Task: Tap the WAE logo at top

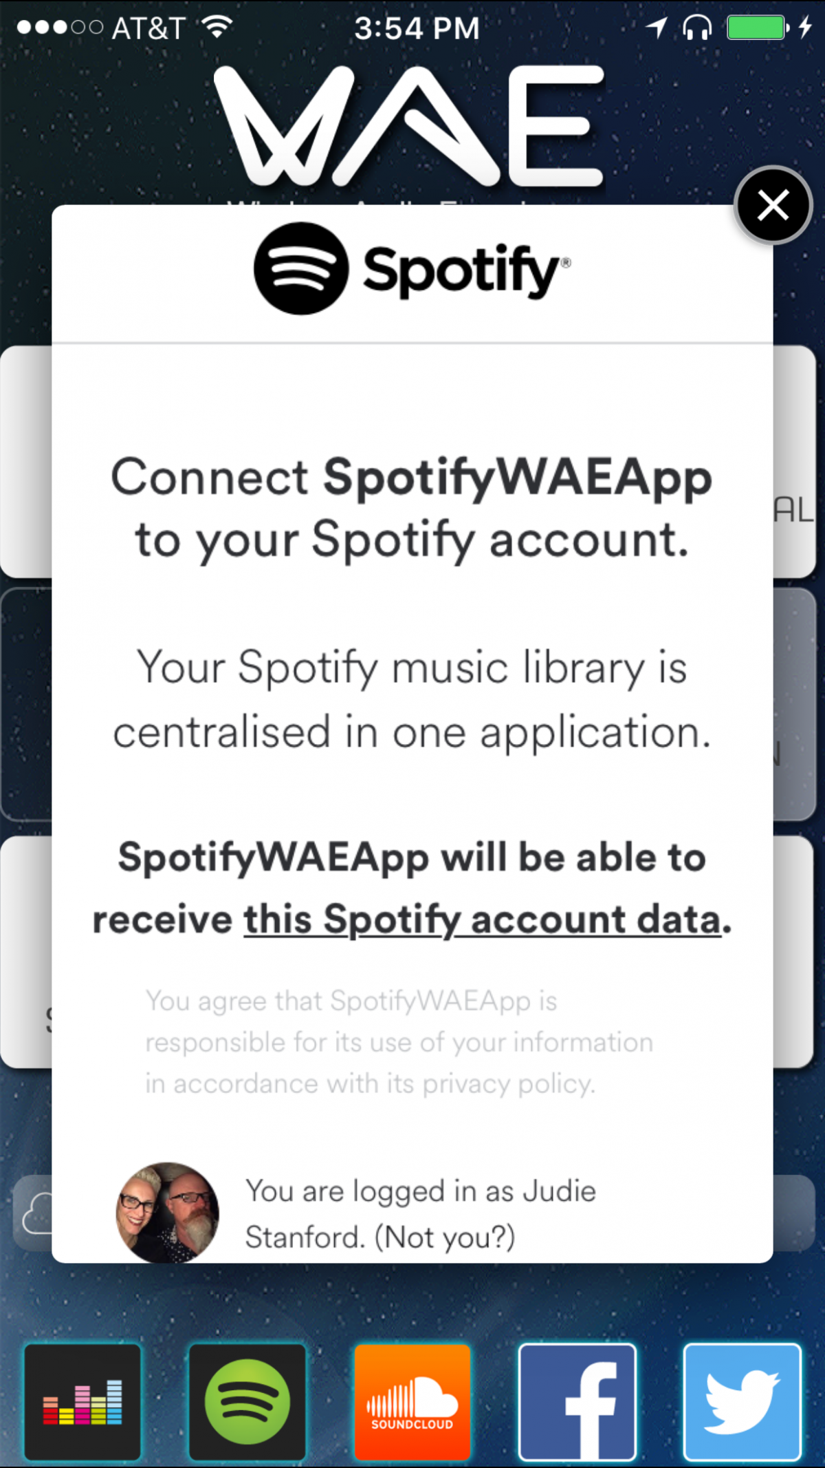Action: click(x=410, y=126)
